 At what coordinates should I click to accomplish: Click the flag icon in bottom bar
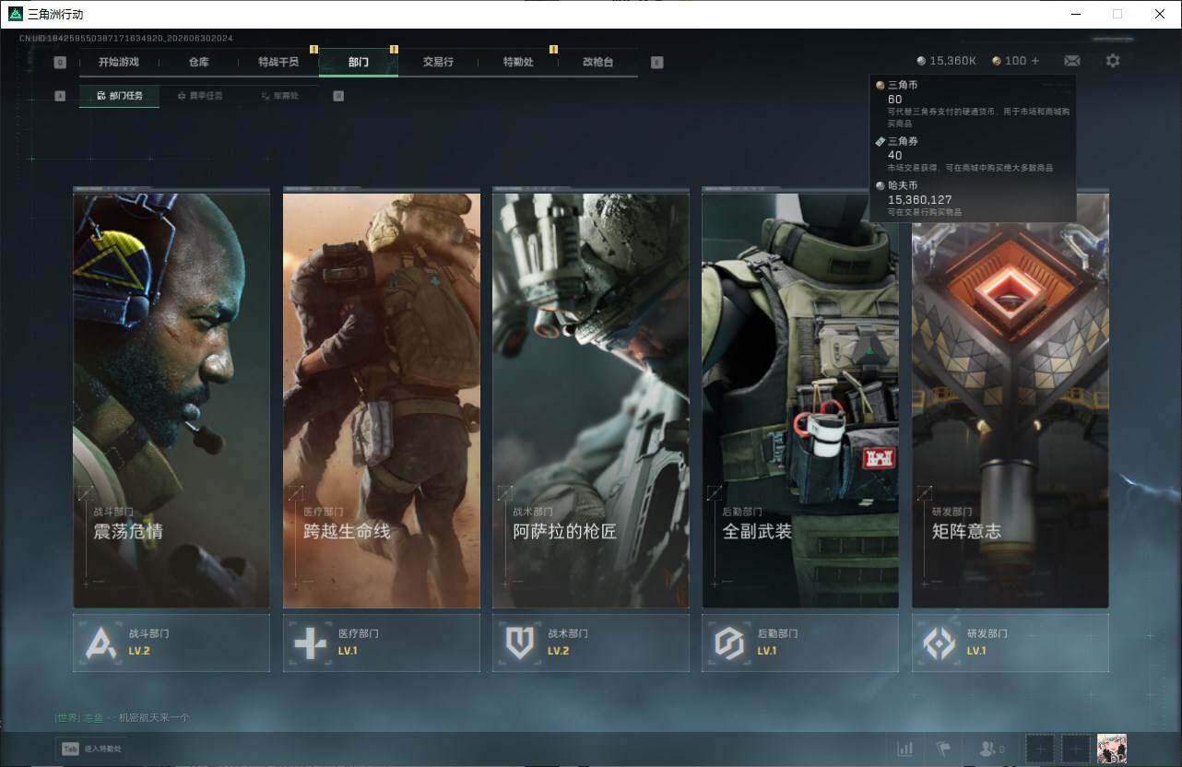pos(943,749)
